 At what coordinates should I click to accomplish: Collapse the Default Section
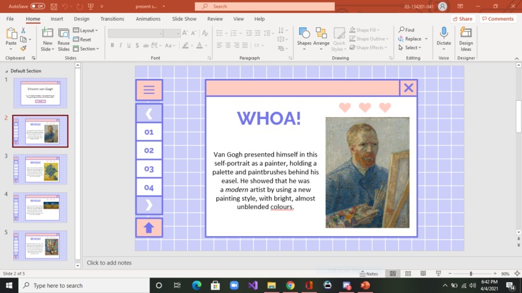(6, 71)
